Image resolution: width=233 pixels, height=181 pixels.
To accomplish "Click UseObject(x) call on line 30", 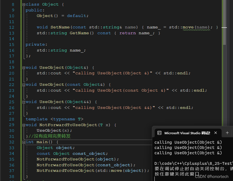I will tap(54, 131).
